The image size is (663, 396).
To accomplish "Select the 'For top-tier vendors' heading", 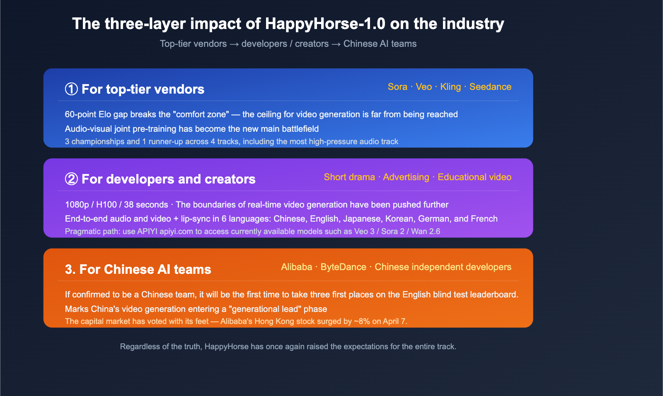I will coord(143,89).
